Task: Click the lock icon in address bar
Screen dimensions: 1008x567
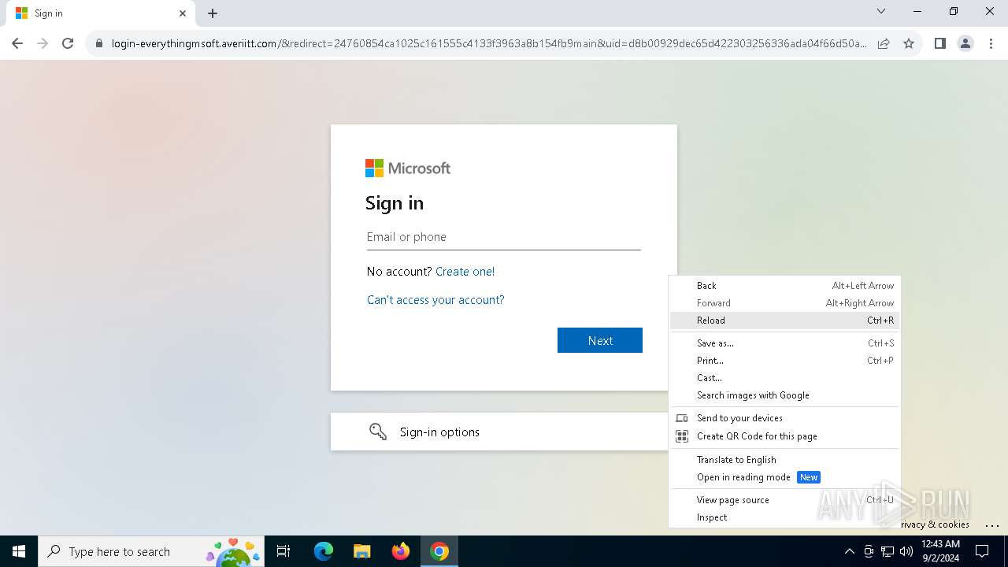Action: pos(99,44)
